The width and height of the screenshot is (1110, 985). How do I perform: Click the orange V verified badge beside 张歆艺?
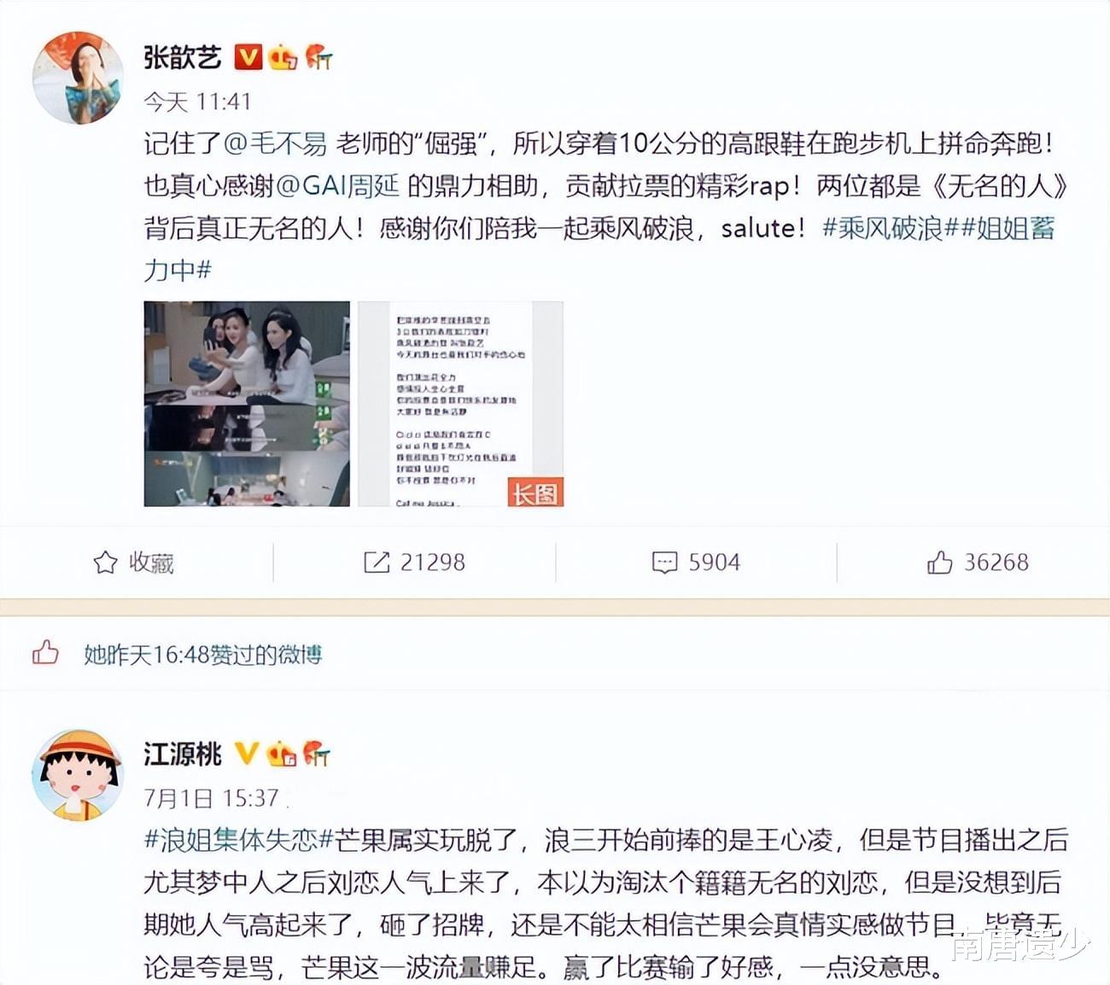248,56
